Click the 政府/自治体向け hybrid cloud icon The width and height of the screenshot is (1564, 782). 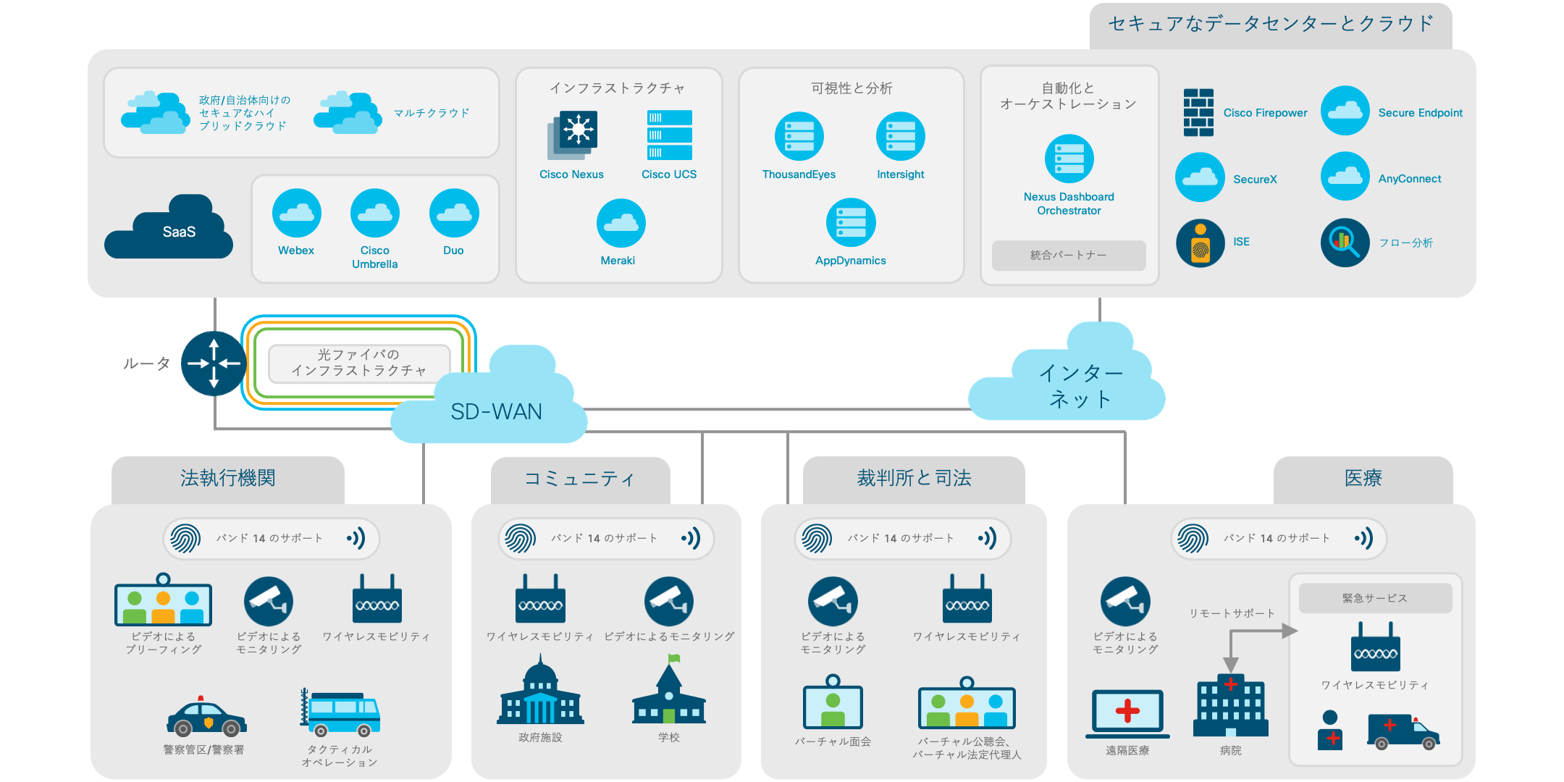click(155, 112)
